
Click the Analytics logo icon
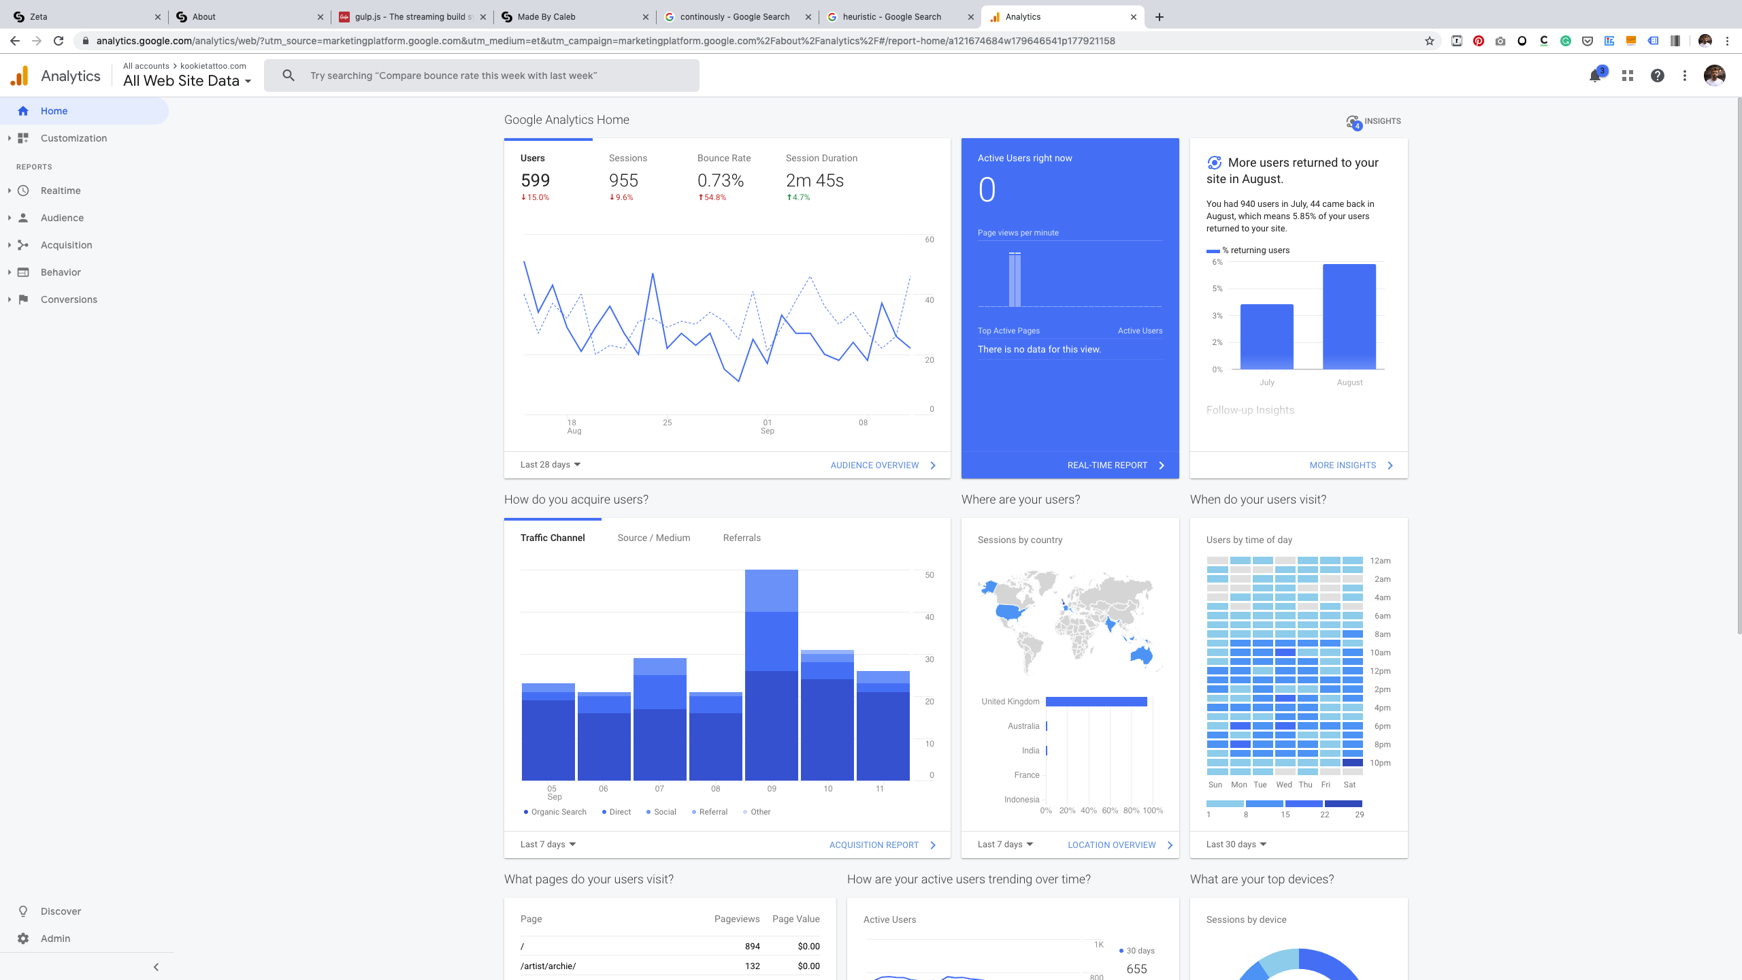(20, 76)
